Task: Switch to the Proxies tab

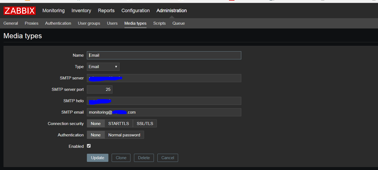Action: pyautogui.click(x=31, y=23)
